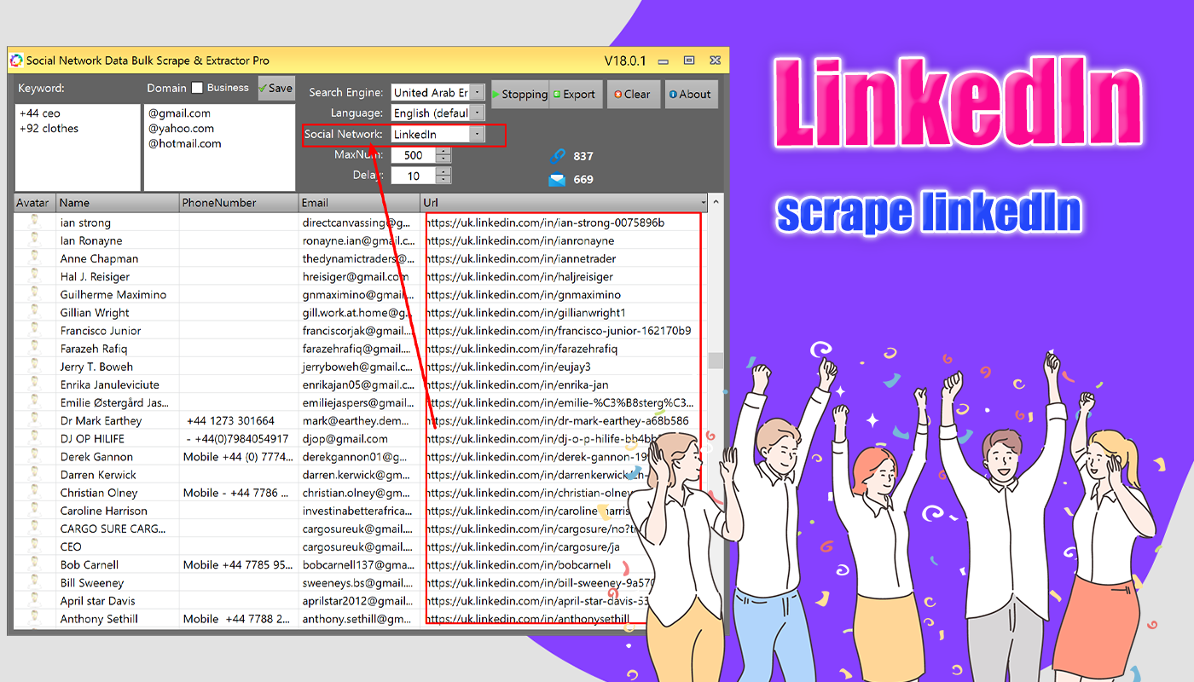Select the email "djop@gmail.com"
The width and height of the screenshot is (1194, 682).
point(345,438)
